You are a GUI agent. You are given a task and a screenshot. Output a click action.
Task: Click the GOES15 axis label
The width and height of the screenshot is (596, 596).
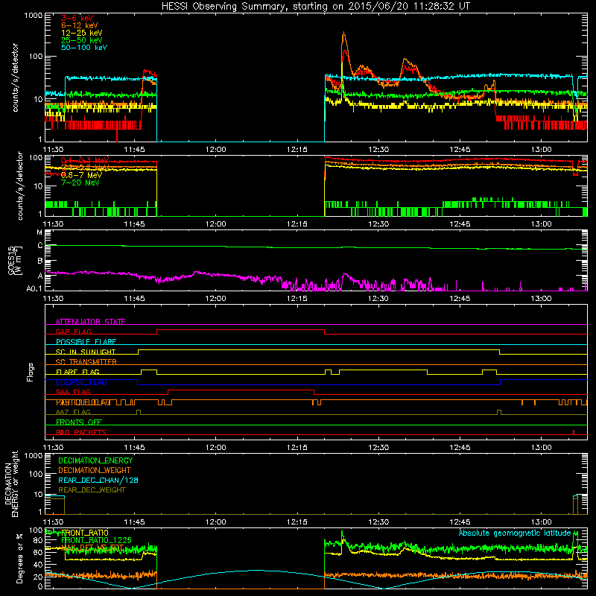(x=15, y=260)
